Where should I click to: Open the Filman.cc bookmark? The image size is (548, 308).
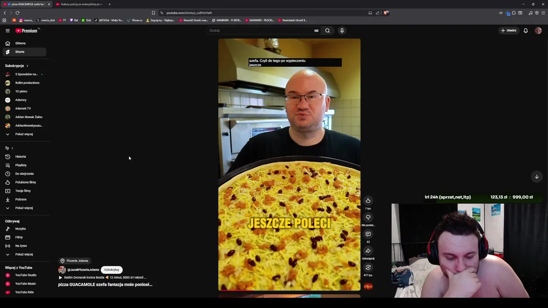tap(135, 20)
